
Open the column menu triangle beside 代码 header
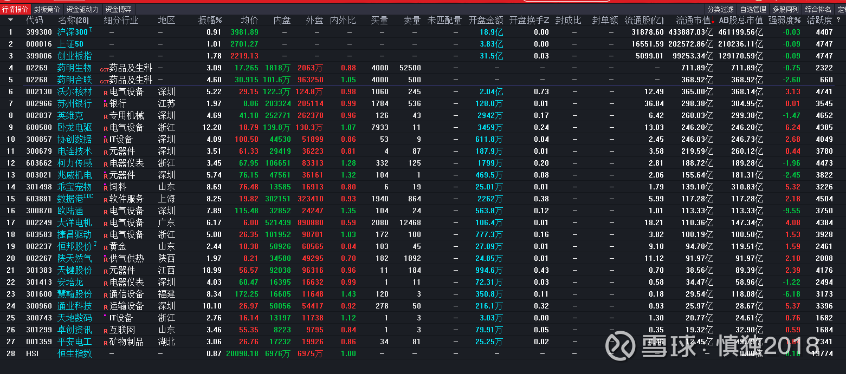10,20
